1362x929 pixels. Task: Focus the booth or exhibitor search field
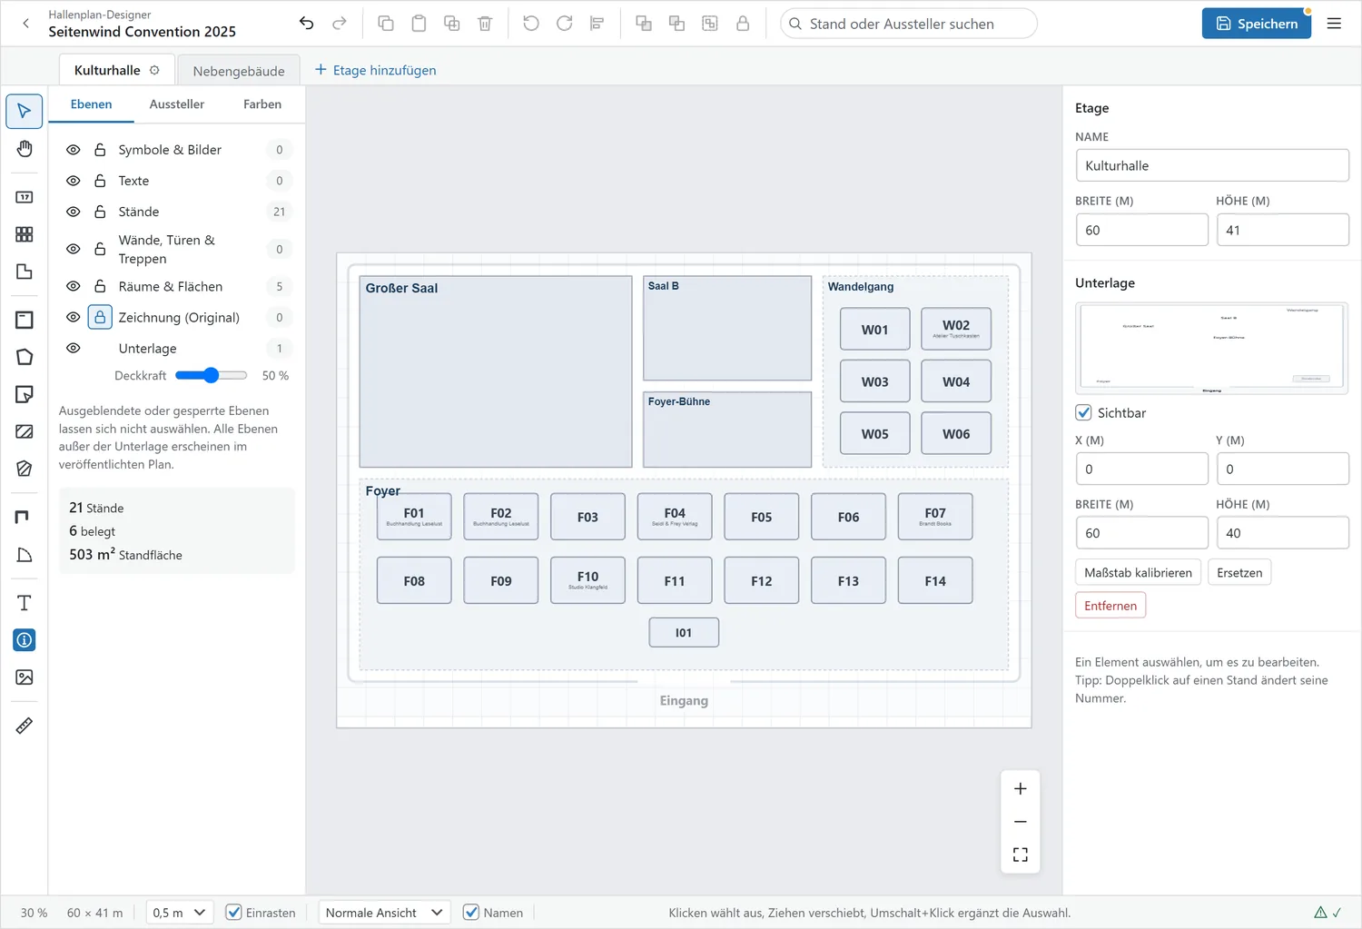pos(909,24)
